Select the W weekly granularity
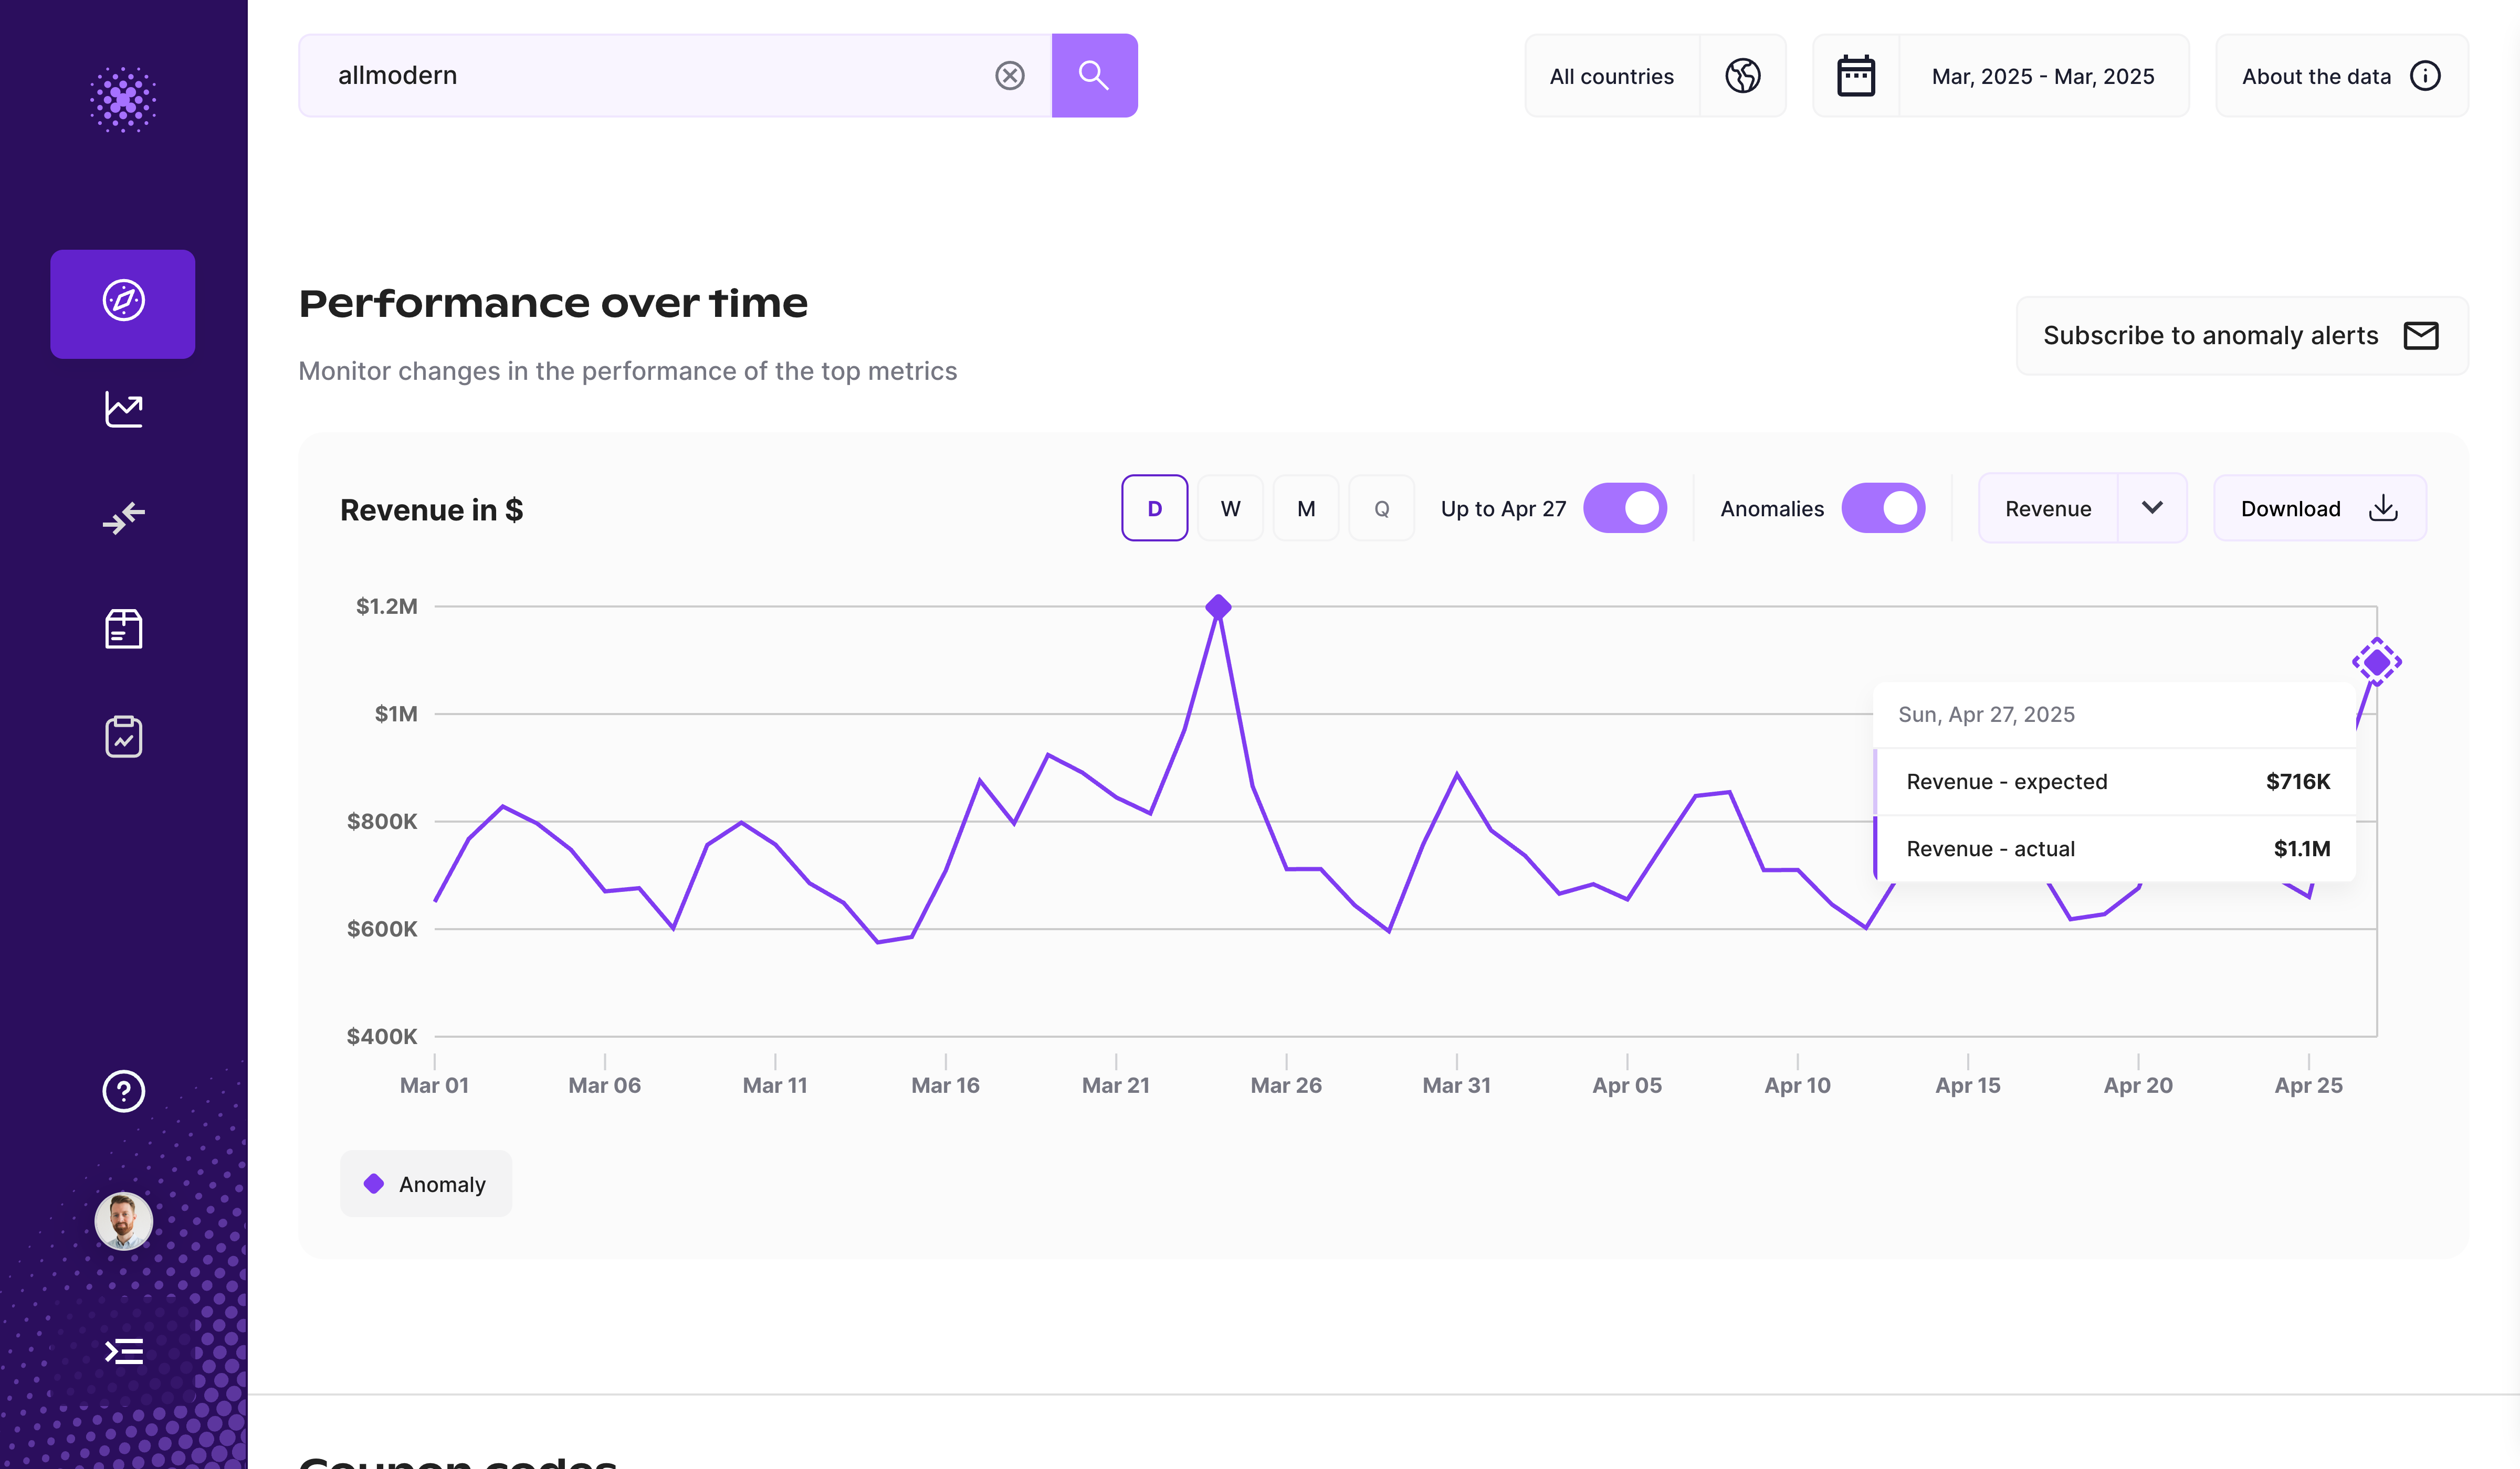 [1230, 509]
